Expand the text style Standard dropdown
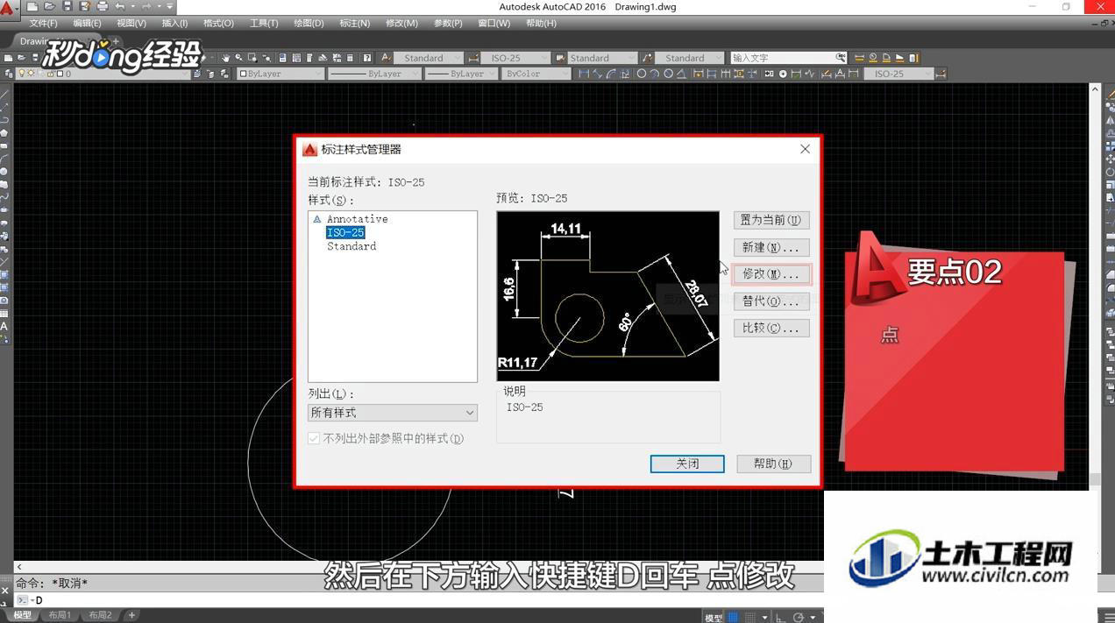 [x=456, y=58]
